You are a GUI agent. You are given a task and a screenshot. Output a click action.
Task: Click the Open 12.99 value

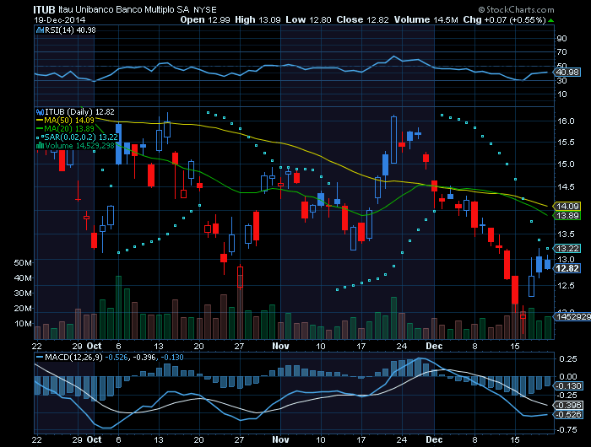[x=205, y=20]
